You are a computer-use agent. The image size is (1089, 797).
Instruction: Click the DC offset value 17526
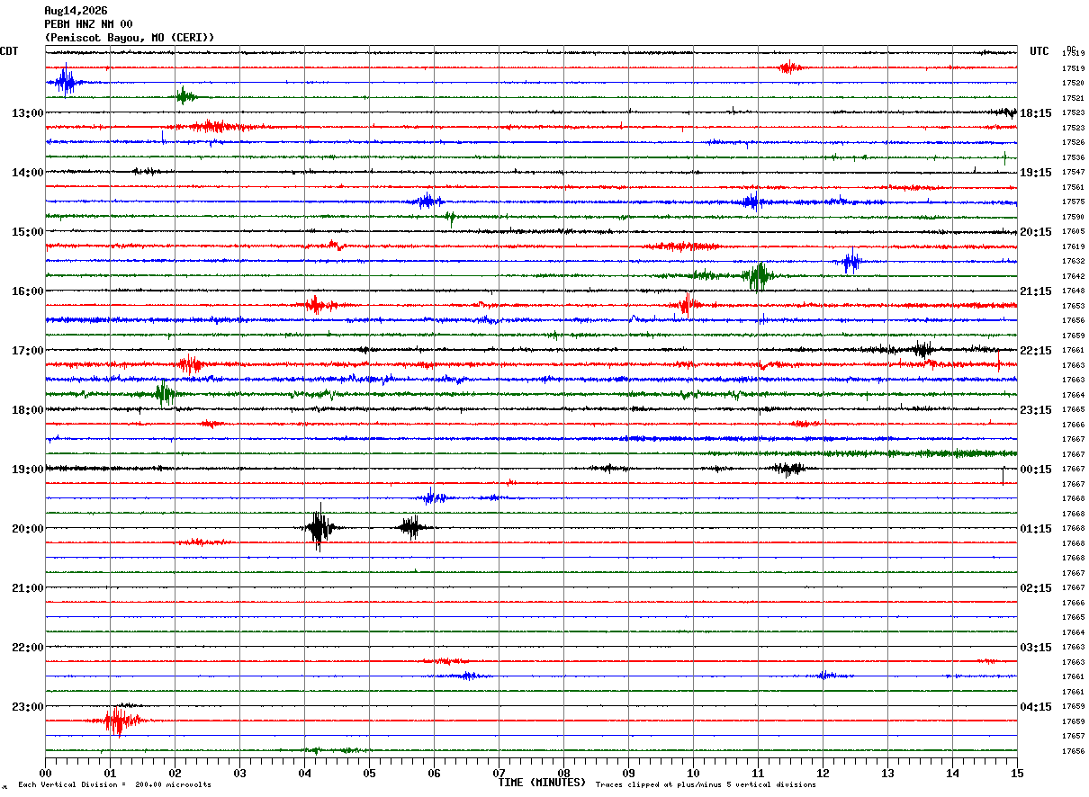1073,143
